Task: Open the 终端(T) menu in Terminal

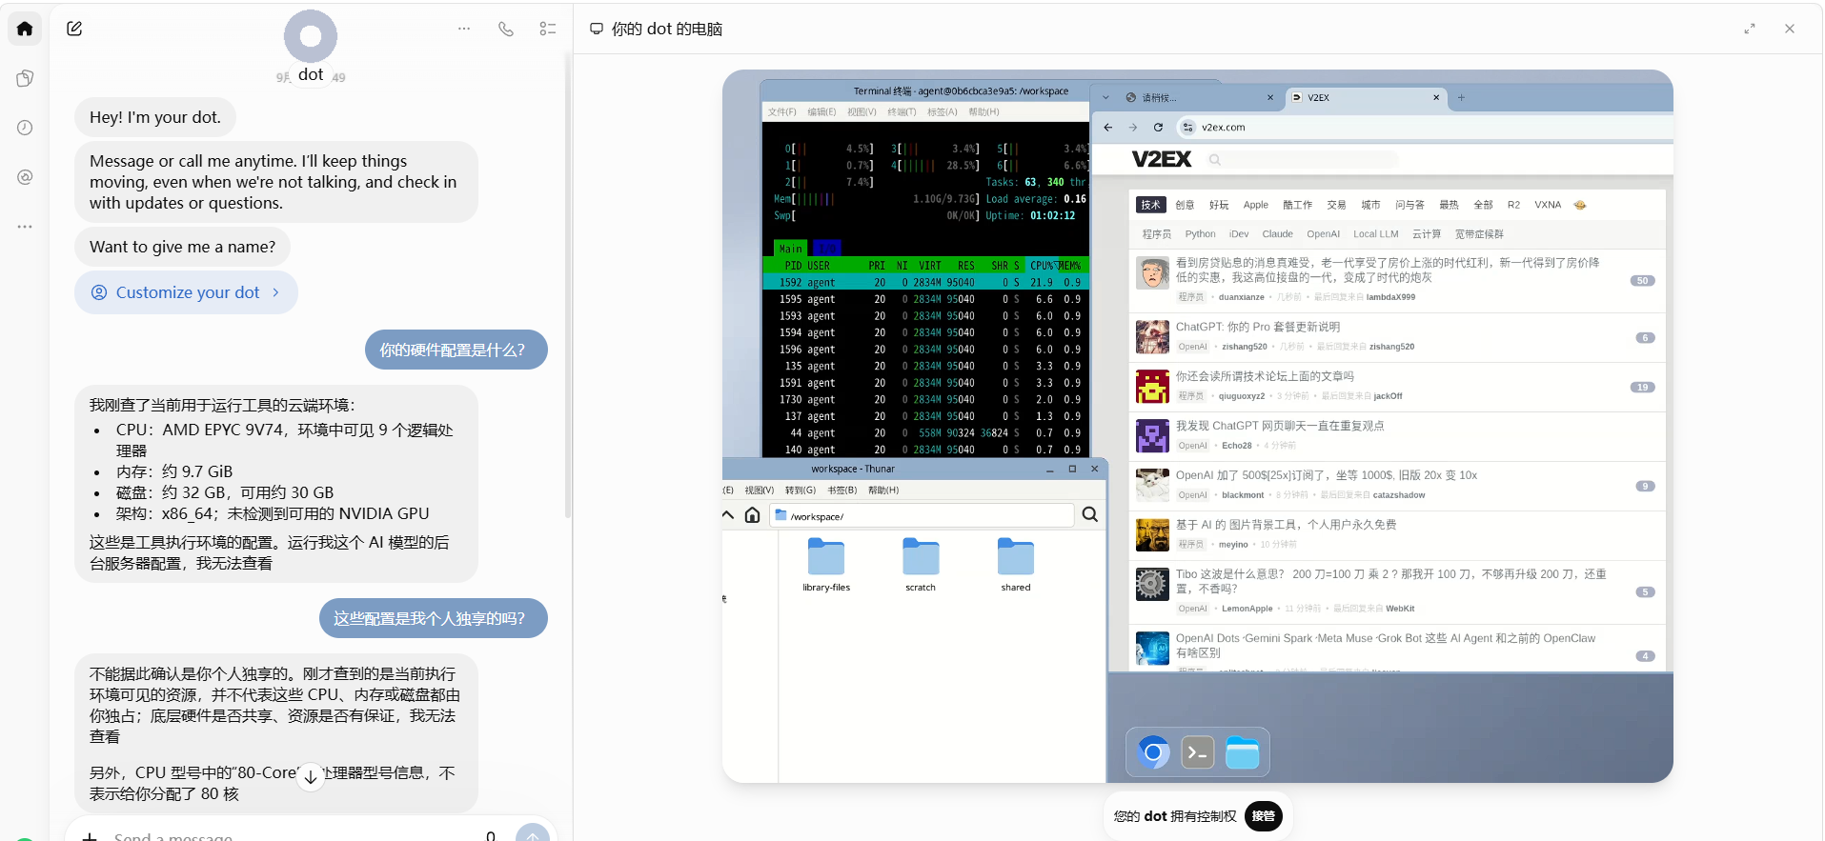Action: 902,112
